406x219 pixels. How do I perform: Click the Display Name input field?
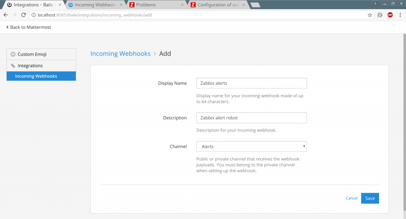pyautogui.click(x=251, y=83)
